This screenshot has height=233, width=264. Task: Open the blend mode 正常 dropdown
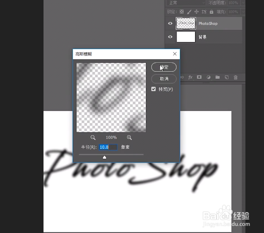click(186, 3)
